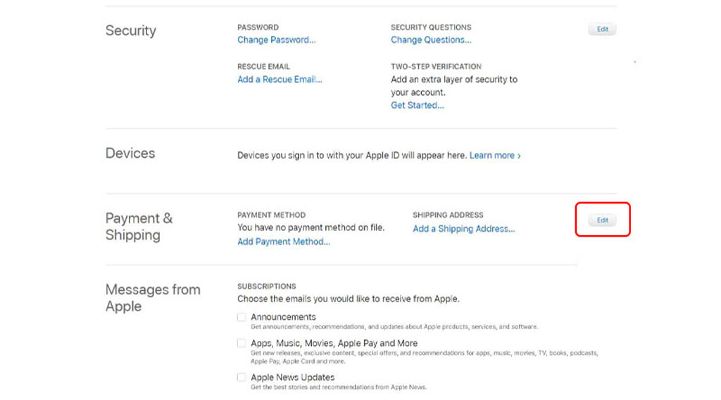Viewport: 721px width, 400px height.
Task: Click Add a Shipping Address link
Action: (463, 229)
